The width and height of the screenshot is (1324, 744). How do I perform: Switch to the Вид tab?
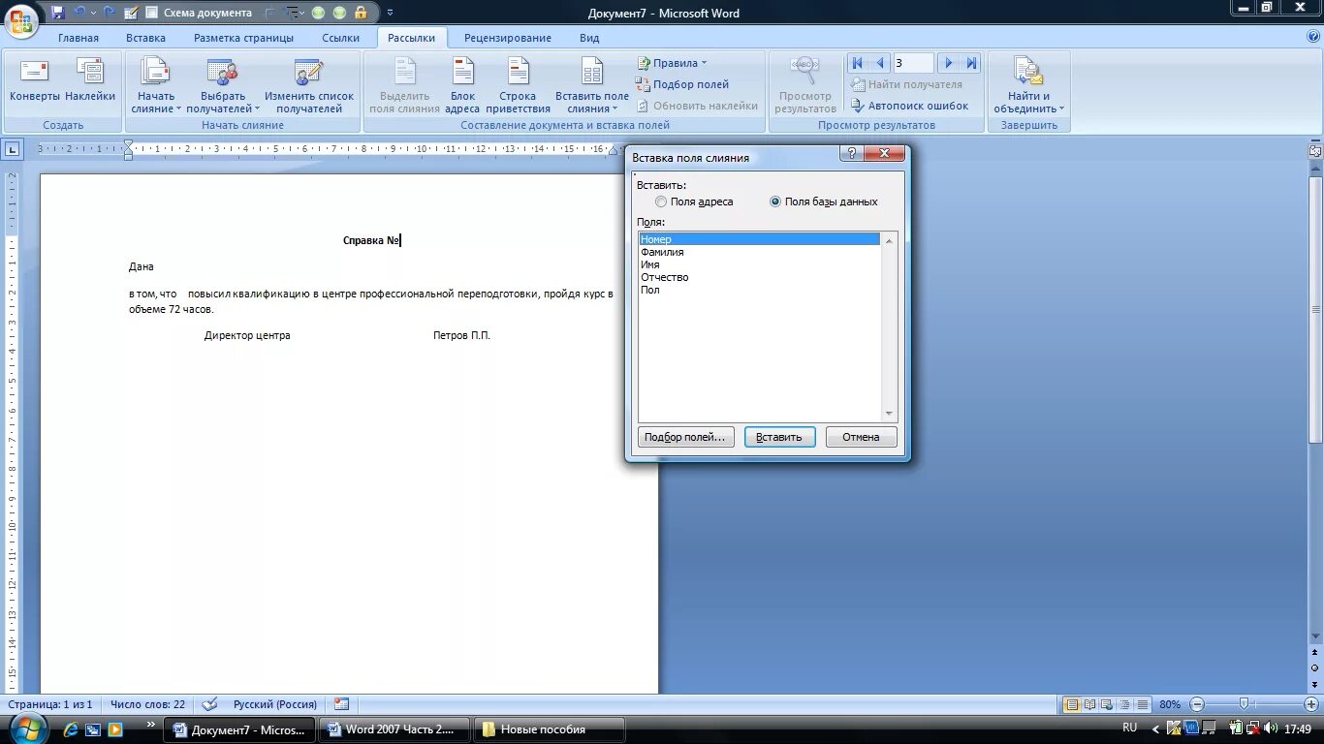pyautogui.click(x=589, y=38)
